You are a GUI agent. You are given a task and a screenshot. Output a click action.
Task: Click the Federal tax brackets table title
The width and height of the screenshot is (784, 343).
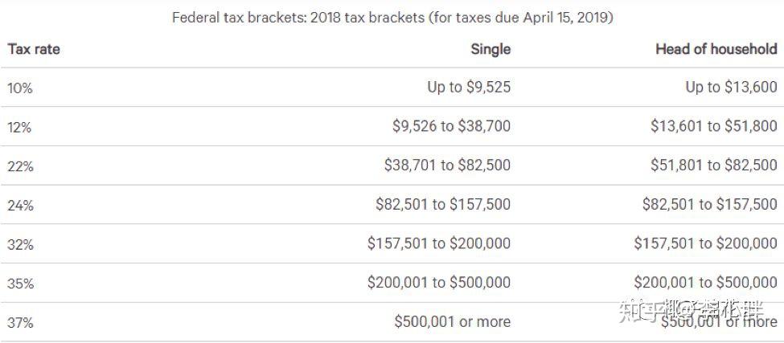pos(392,17)
